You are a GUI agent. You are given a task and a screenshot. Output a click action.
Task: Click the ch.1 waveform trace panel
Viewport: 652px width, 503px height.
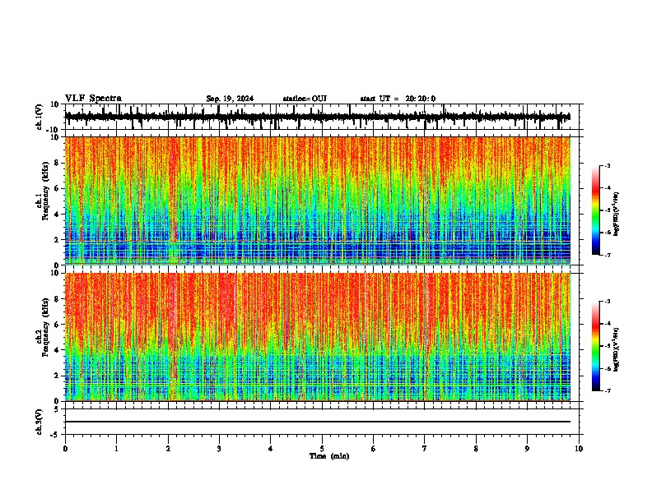click(x=322, y=117)
